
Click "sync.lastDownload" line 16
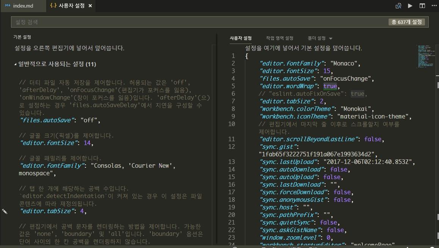(x=299, y=184)
